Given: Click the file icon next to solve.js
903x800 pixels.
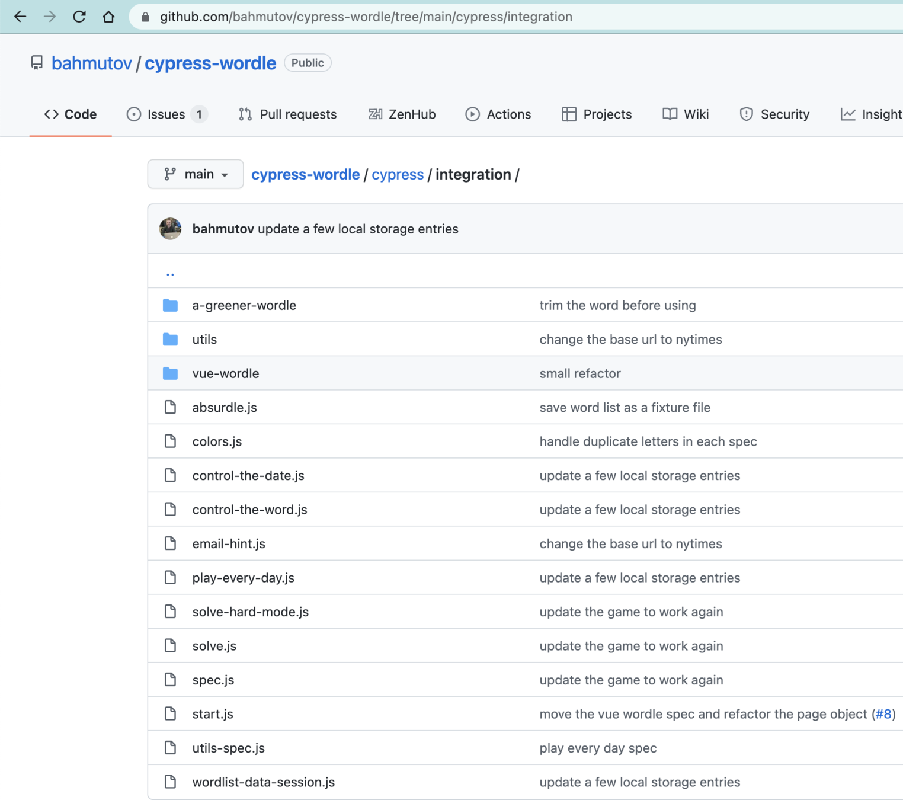Looking at the screenshot, I should pyautogui.click(x=170, y=646).
